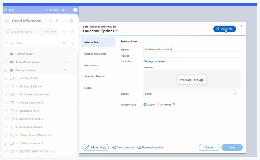Viewport: 260px width, 160px height.
Task: Open the Test environment dropdown
Action: coord(65,10)
